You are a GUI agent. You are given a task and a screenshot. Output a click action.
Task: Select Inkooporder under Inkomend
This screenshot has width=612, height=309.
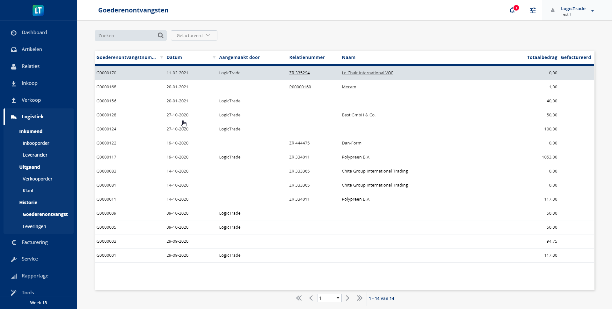coord(36,143)
